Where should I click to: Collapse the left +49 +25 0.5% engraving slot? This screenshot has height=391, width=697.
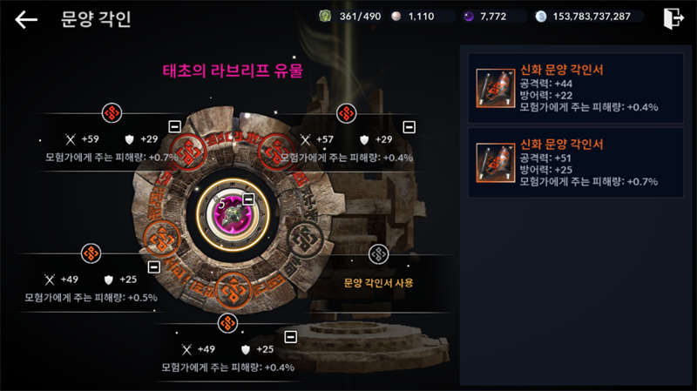click(x=154, y=267)
